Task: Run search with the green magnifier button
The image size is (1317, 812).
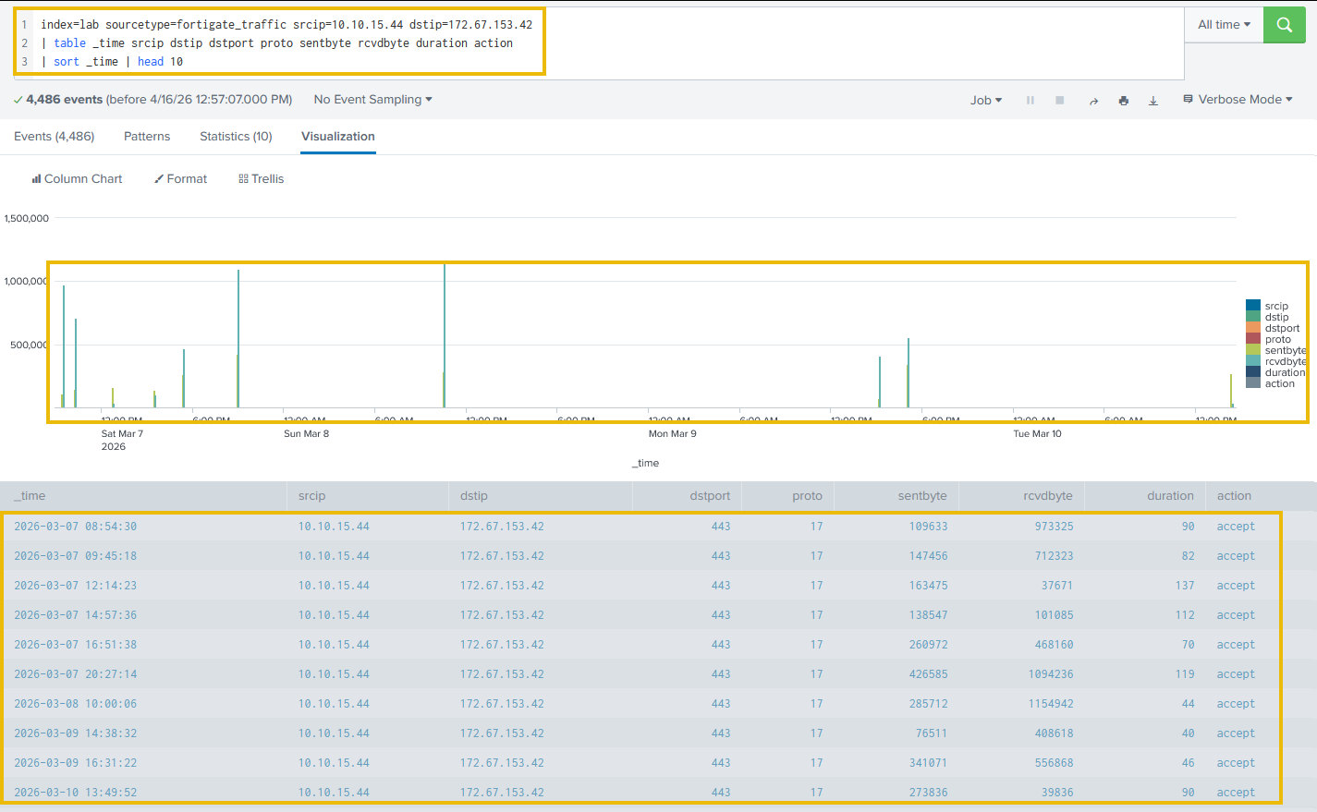Action: [x=1284, y=25]
